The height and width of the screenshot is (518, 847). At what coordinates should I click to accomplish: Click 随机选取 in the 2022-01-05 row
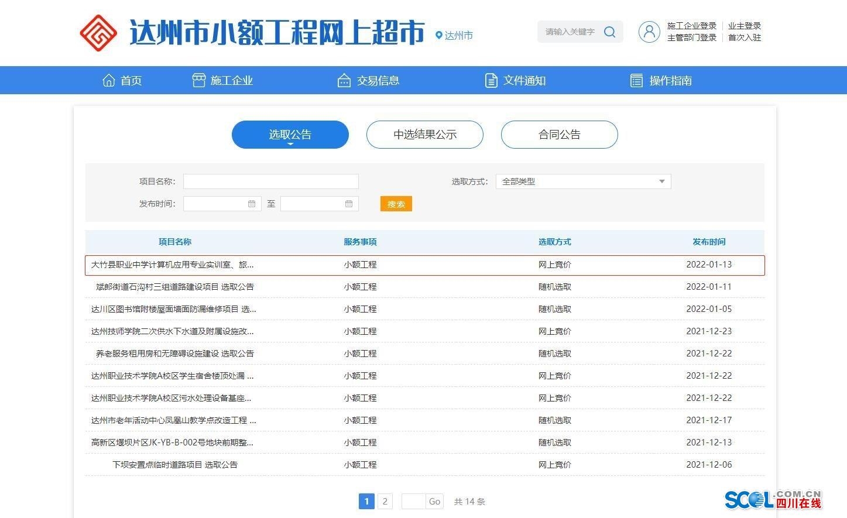coord(555,309)
